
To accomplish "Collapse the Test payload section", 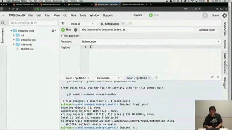I will (x=62, y=36).
